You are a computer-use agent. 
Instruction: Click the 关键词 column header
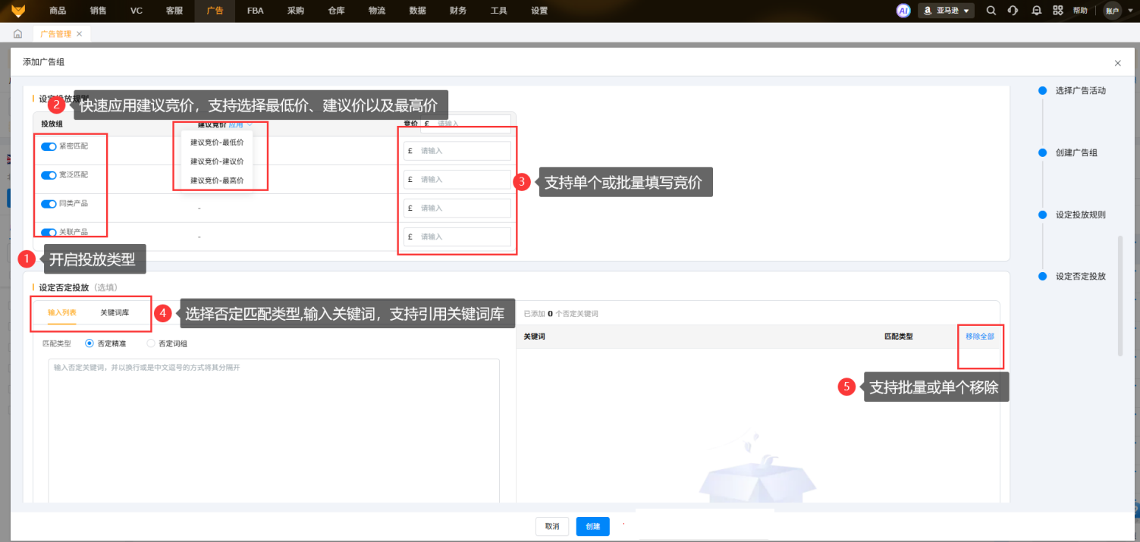tap(534, 336)
